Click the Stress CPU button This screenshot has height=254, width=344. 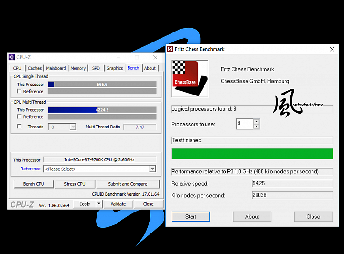[75, 184]
